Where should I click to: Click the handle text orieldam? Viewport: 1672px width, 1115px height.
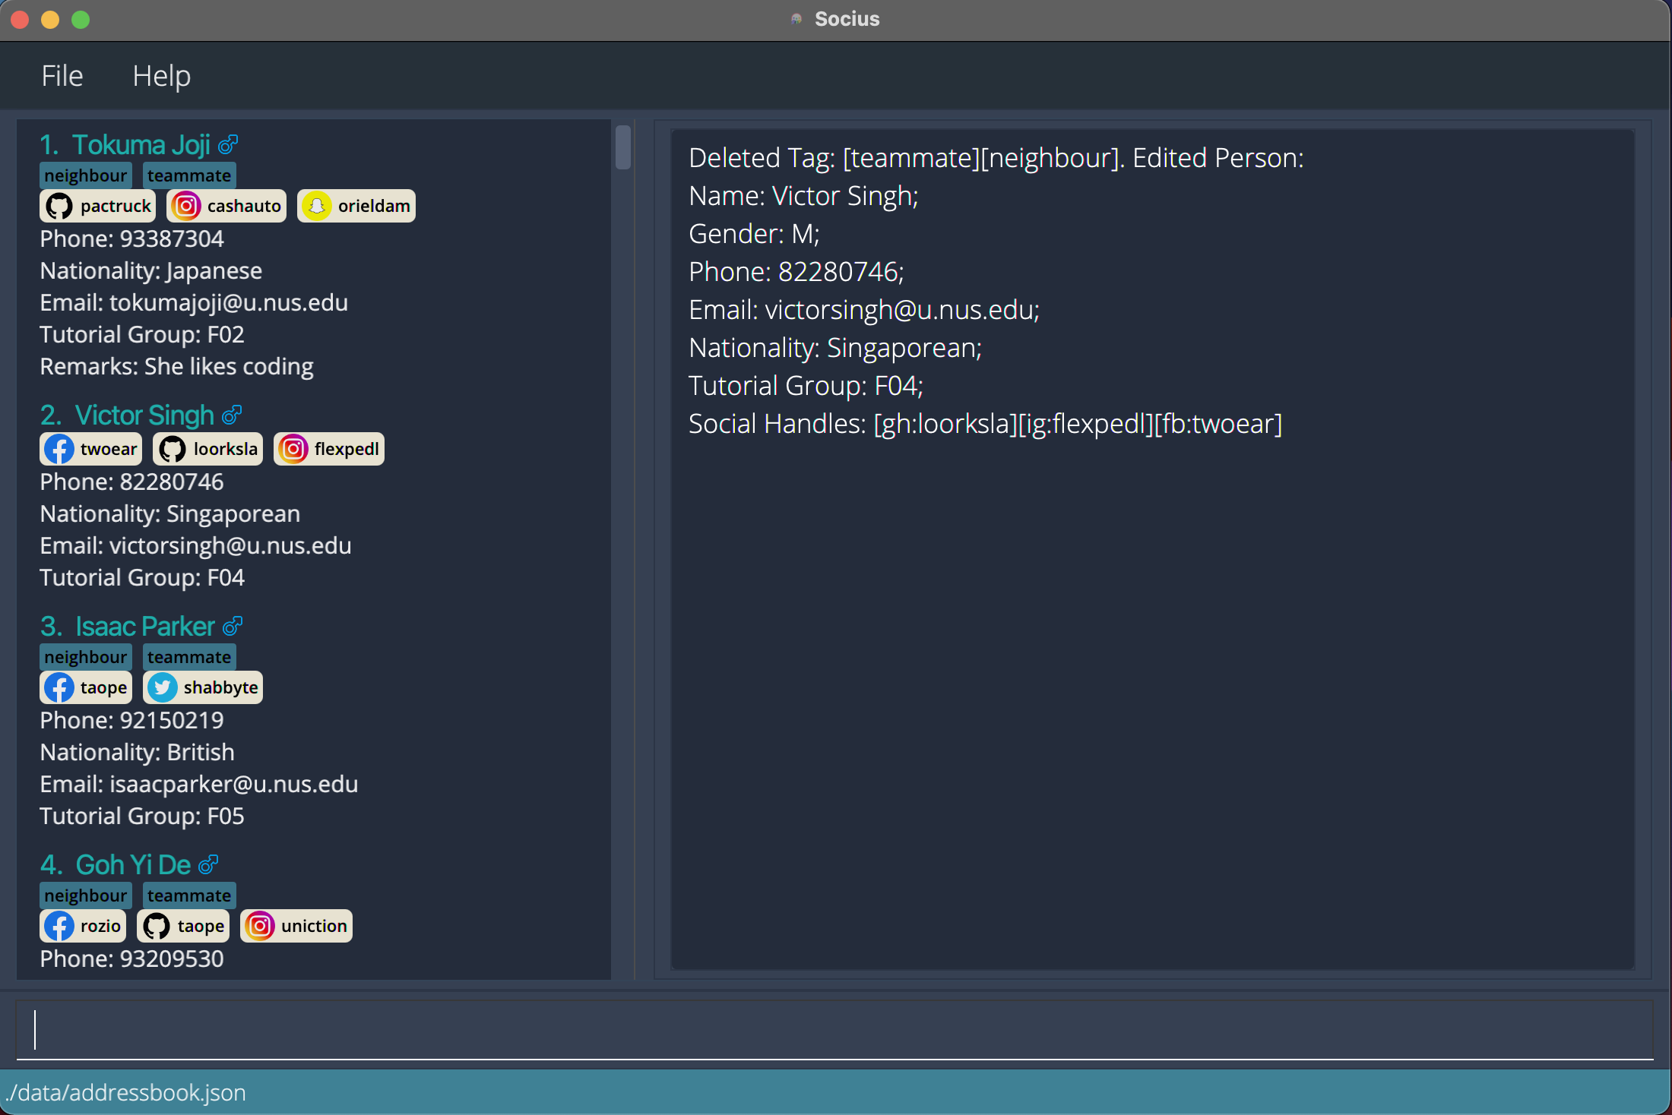click(374, 206)
